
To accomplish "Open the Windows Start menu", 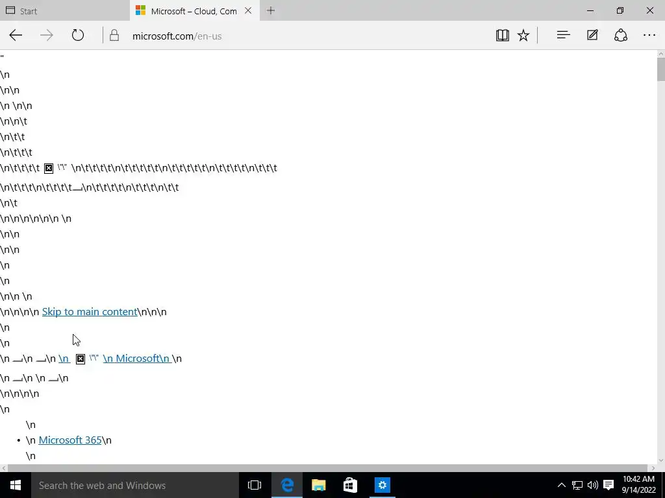I will 16,485.
